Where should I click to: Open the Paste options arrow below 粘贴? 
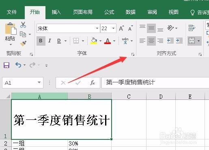coord(11,44)
